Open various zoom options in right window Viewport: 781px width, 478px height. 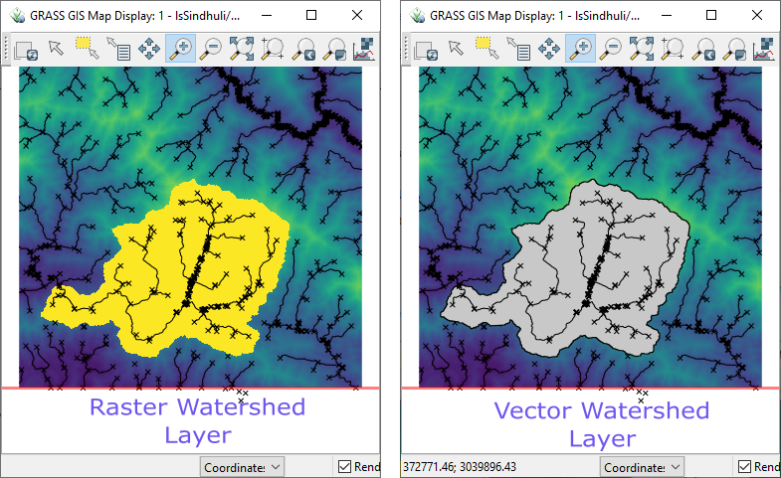734,48
